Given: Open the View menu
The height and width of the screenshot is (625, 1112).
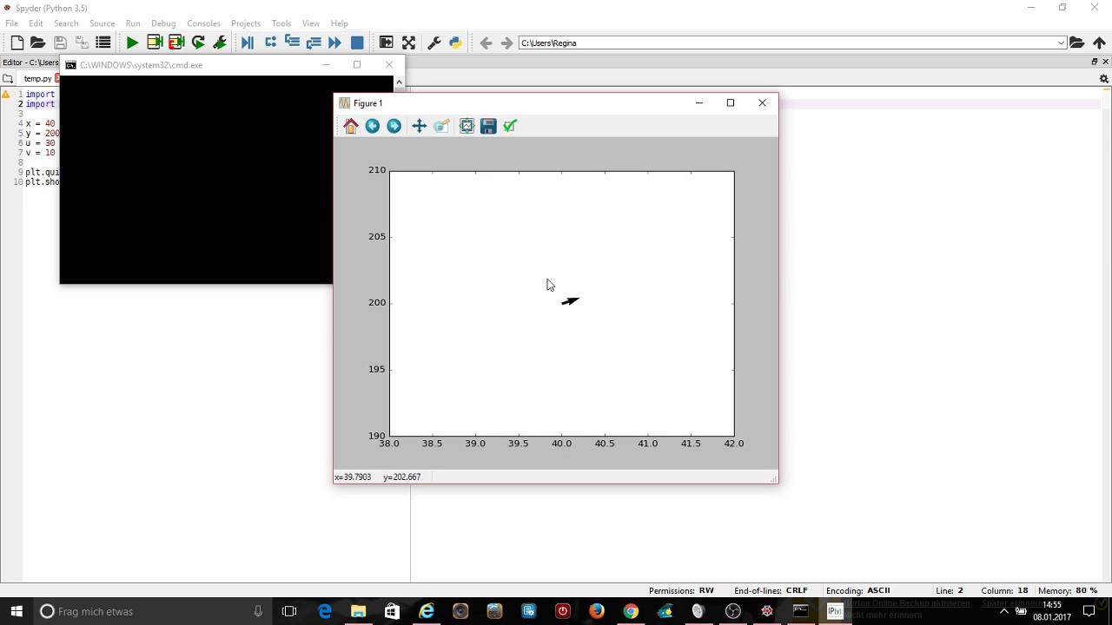Looking at the screenshot, I should pyautogui.click(x=310, y=23).
